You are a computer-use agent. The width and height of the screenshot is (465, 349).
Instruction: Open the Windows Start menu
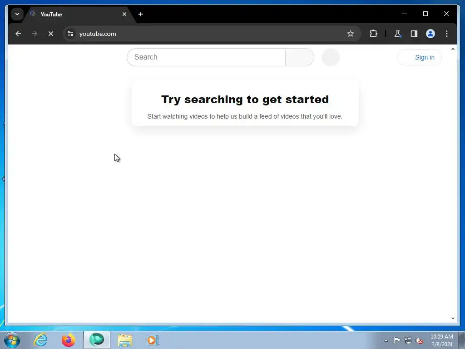(x=12, y=340)
